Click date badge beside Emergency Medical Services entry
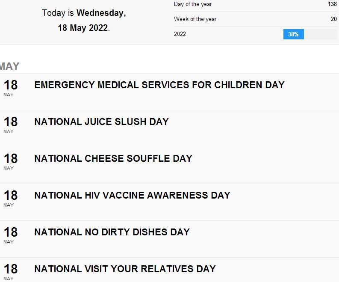The width and height of the screenshot is (339, 282). (x=10, y=87)
